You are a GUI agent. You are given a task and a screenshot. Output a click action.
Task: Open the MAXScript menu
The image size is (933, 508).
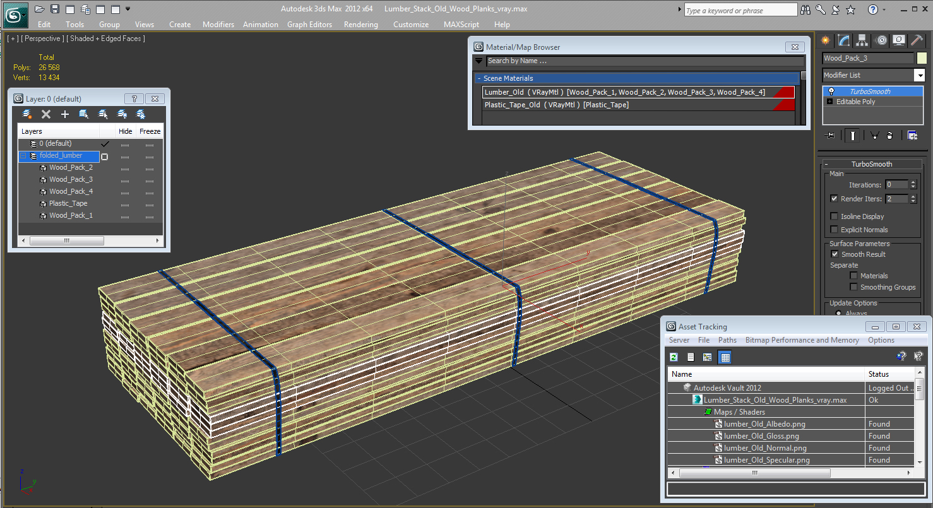point(461,25)
